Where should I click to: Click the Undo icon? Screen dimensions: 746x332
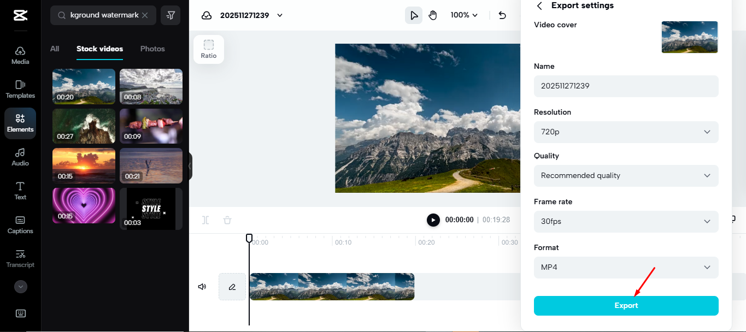pyautogui.click(x=502, y=15)
